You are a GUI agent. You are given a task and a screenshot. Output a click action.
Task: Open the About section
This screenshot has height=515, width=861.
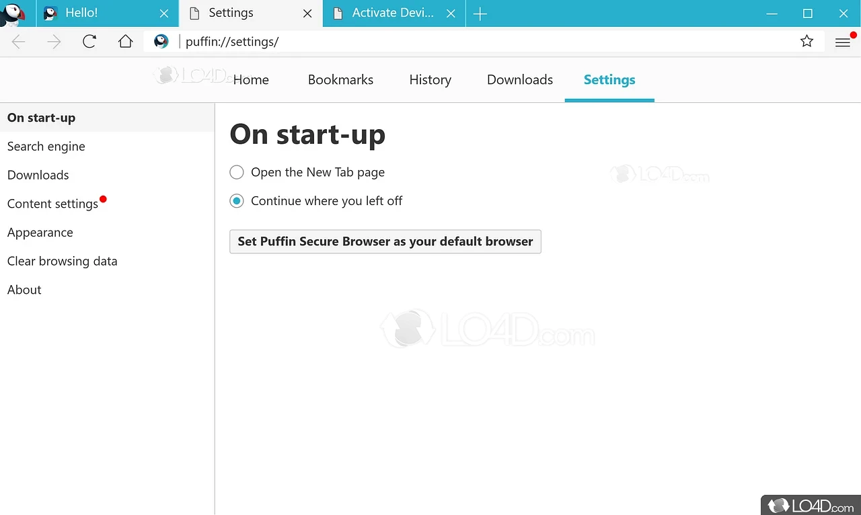click(x=108, y=290)
